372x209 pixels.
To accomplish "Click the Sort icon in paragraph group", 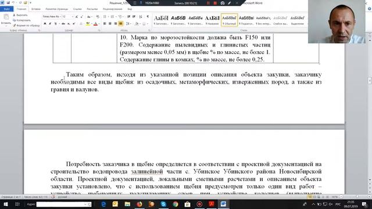I will [x=141, y=17].
